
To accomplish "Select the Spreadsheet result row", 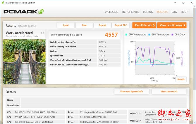I will coord(85,56).
